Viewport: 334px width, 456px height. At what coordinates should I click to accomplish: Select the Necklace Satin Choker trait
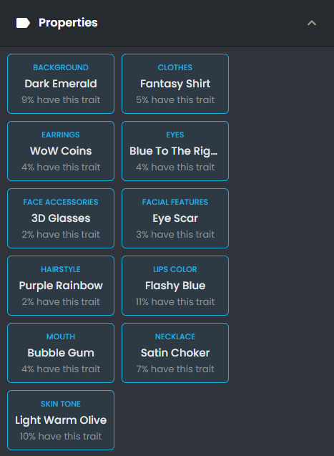click(x=175, y=353)
